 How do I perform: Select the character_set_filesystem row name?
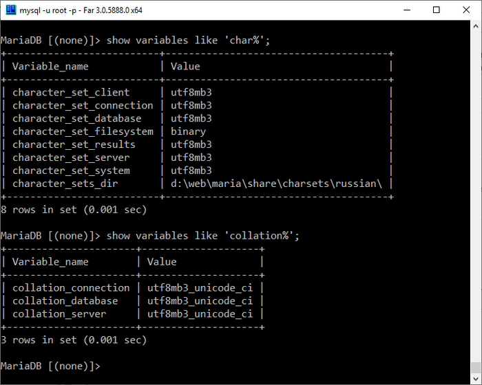pos(83,131)
